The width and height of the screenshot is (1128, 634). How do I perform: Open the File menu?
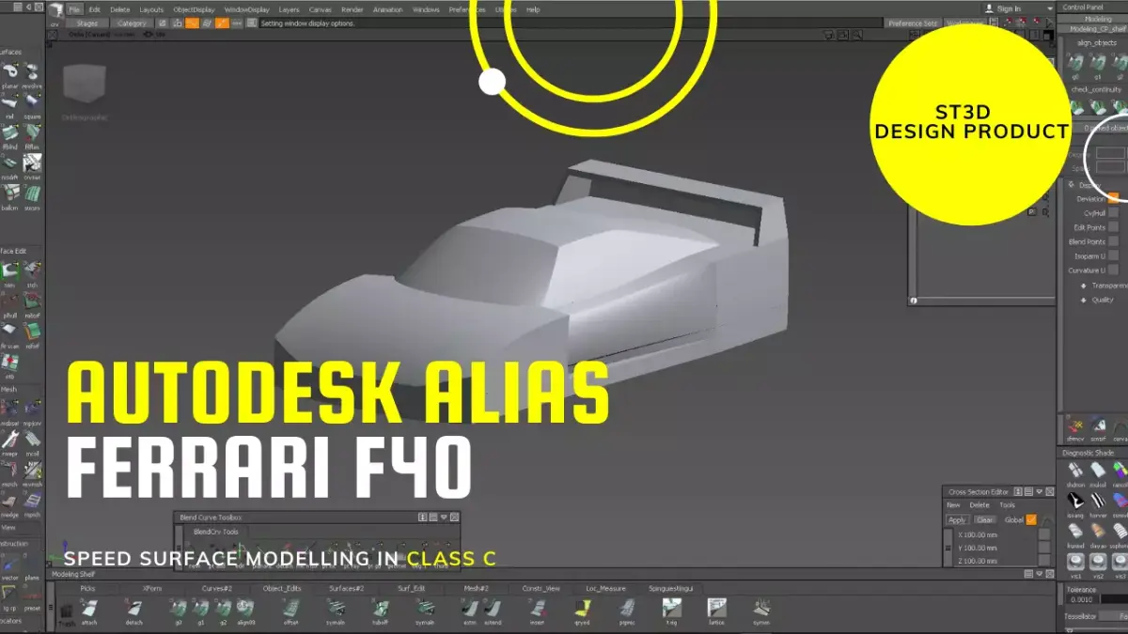pos(74,9)
